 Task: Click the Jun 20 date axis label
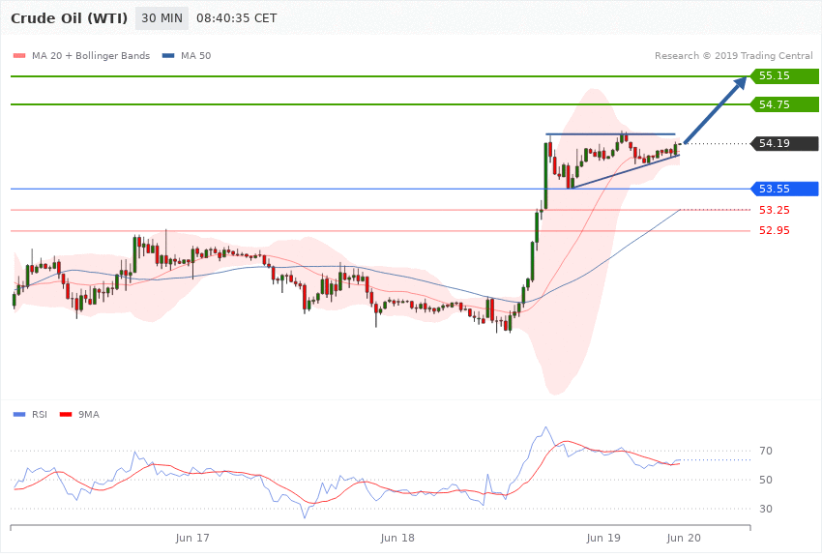684,538
